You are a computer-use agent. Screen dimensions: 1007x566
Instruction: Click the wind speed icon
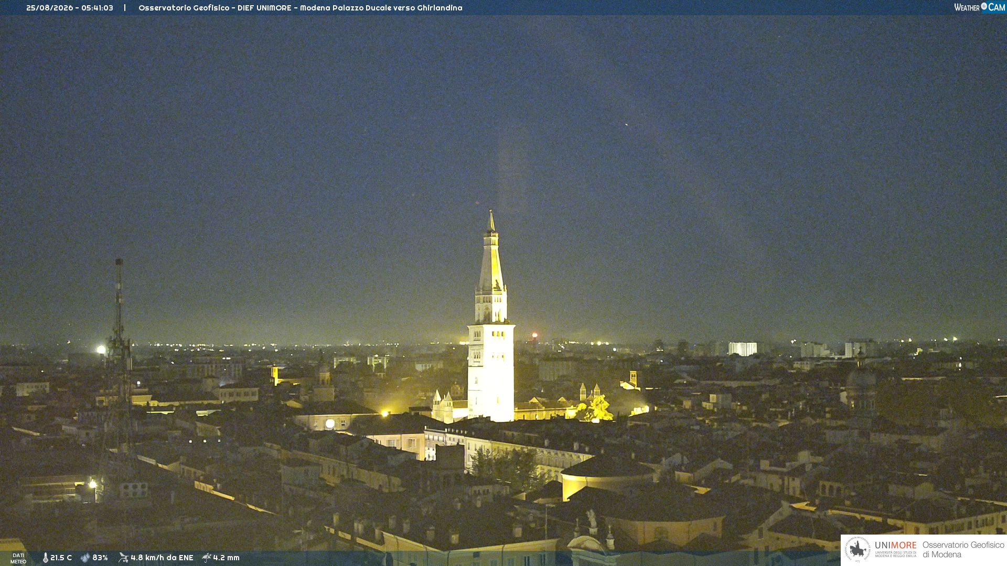(123, 558)
